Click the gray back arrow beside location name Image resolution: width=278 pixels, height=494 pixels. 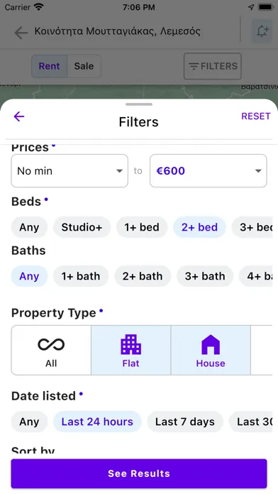[21, 33]
